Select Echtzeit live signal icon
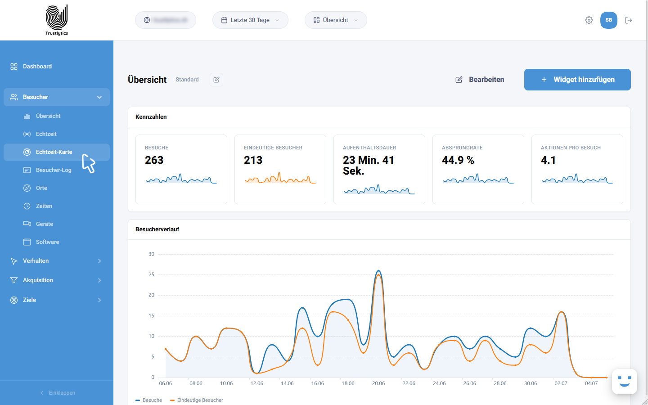 (27, 134)
